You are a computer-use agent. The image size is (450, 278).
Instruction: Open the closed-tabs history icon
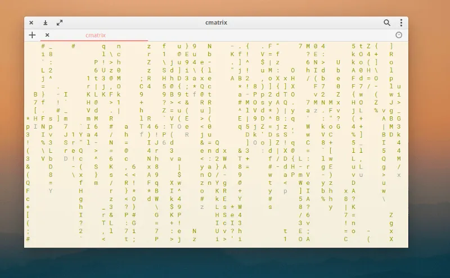tap(399, 35)
